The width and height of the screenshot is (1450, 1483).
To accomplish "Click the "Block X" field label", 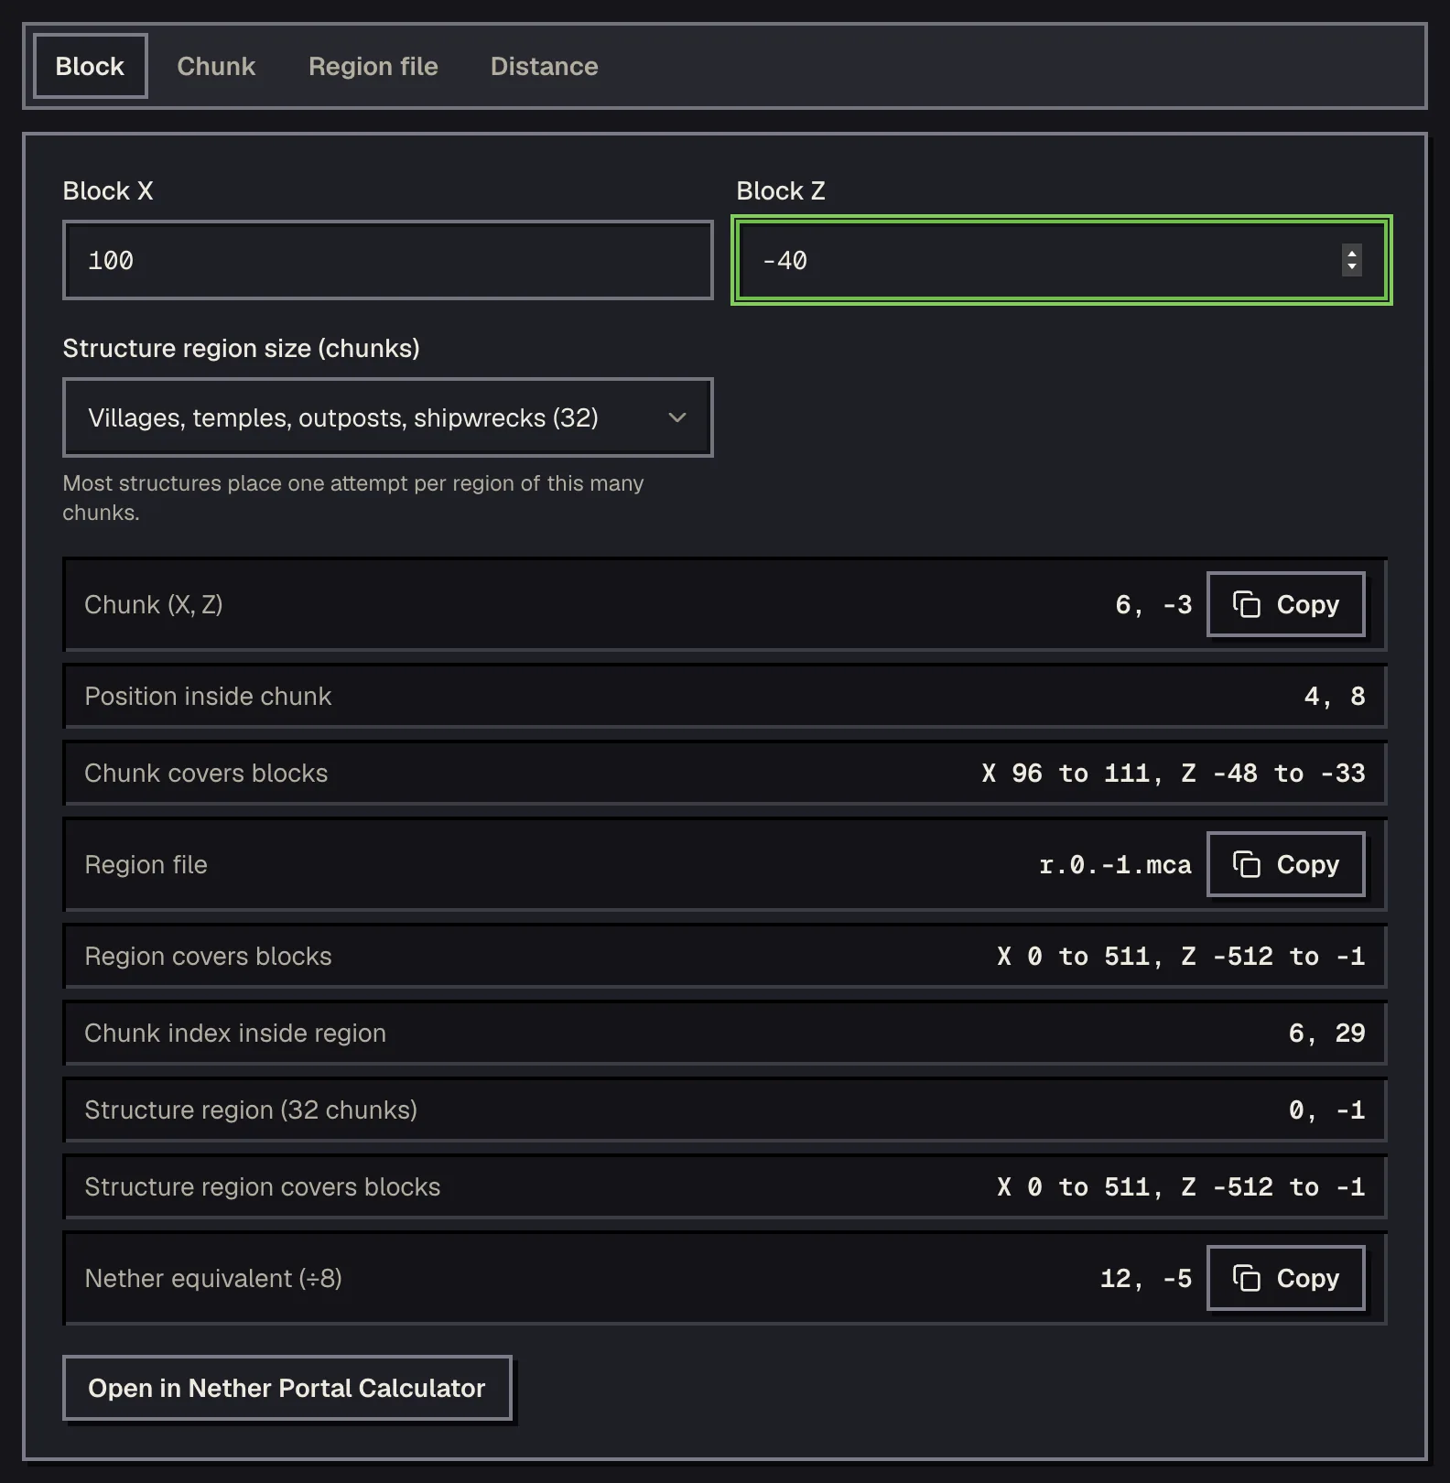I will [108, 190].
